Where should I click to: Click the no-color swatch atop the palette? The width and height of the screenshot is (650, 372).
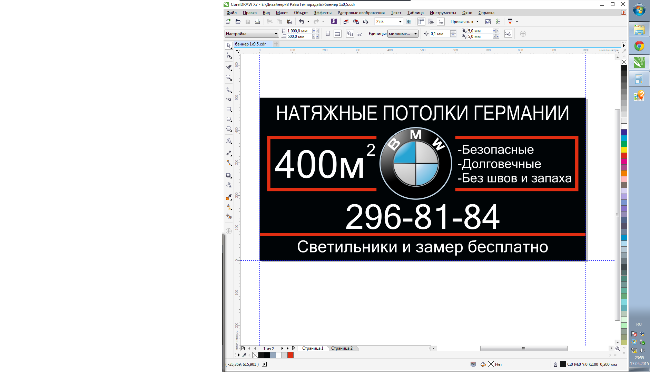tap(624, 62)
